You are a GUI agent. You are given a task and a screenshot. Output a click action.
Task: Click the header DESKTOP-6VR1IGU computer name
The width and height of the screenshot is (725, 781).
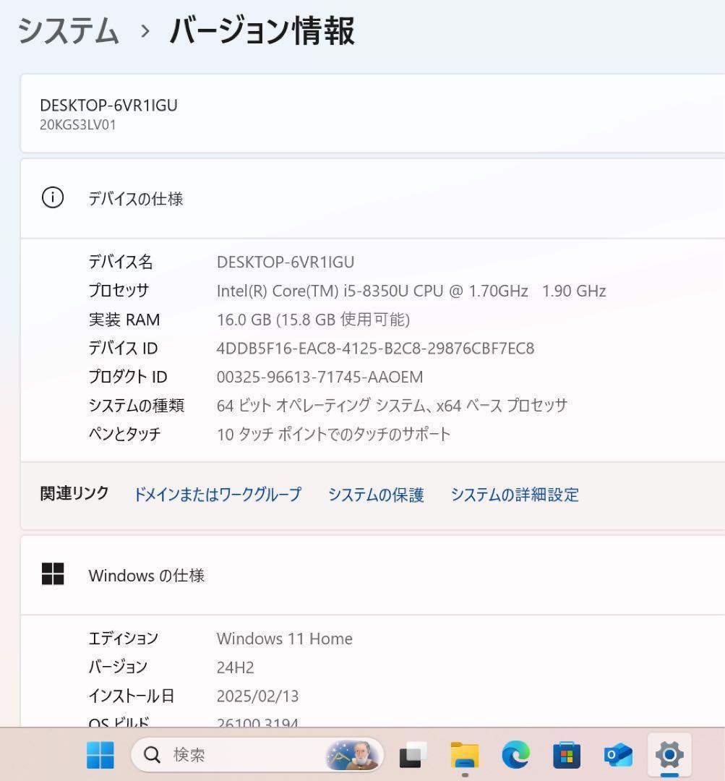click(x=108, y=105)
